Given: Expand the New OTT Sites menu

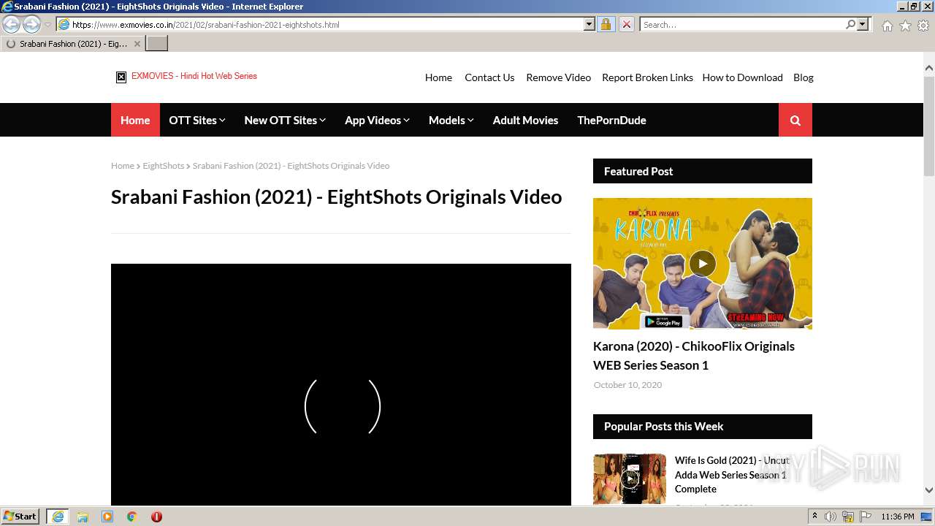Looking at the screenshot, I should [285, 120].
